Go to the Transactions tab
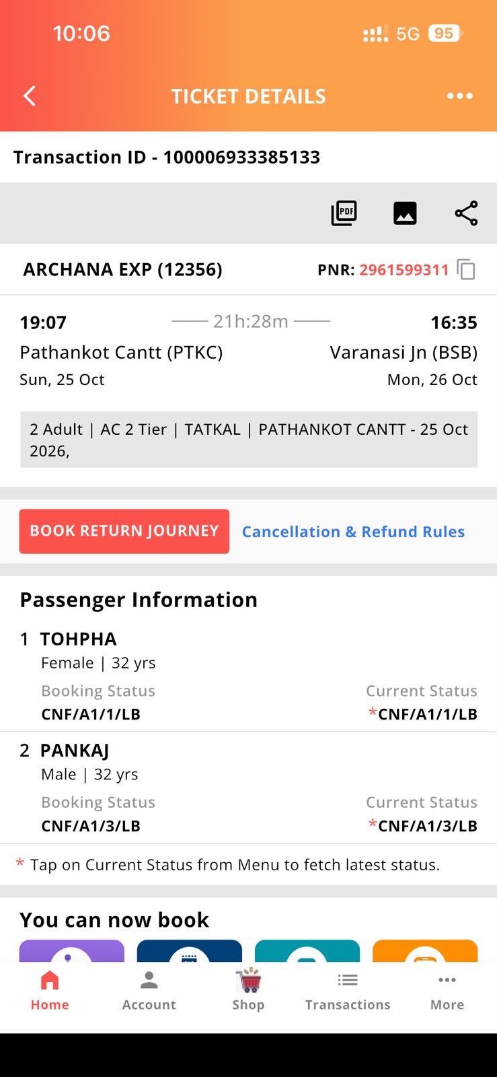 point(348,990)
